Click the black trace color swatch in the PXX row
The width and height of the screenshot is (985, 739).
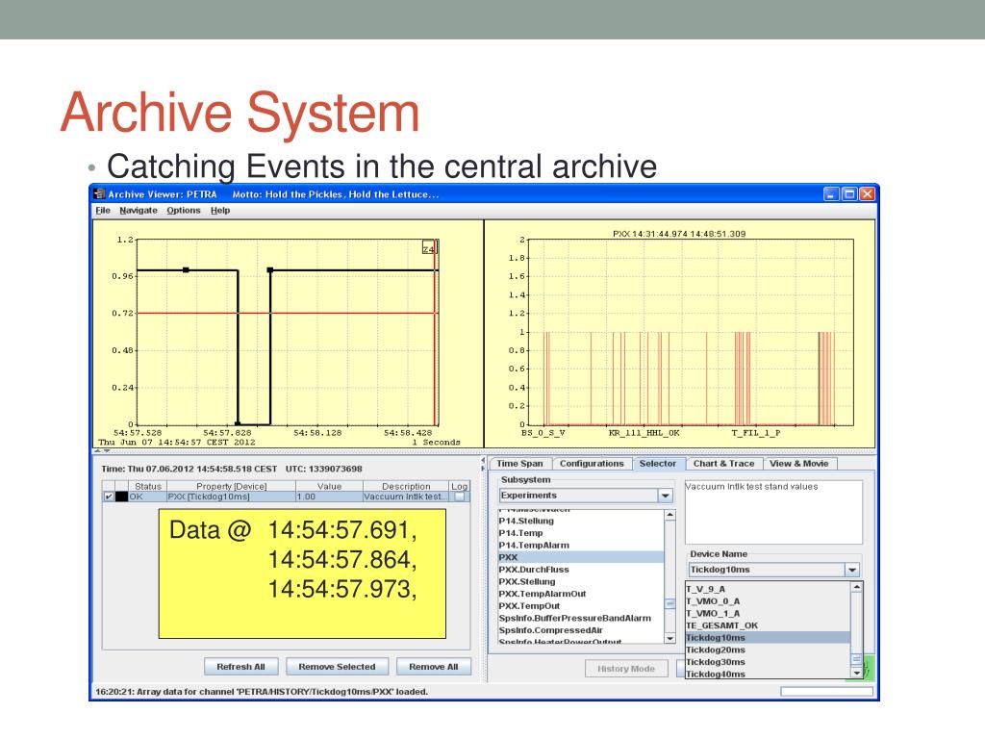point(121,497)
